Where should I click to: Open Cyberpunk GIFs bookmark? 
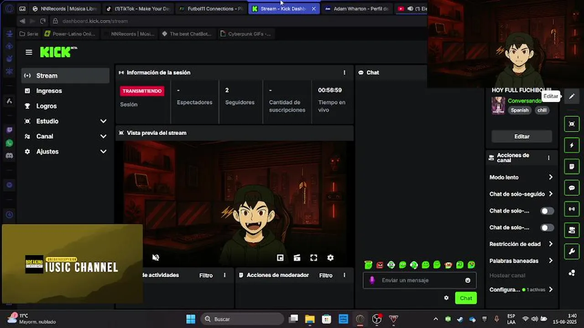(x=245, y=34)
